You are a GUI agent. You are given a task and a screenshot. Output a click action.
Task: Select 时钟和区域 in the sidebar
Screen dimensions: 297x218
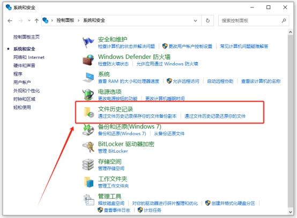24,99
